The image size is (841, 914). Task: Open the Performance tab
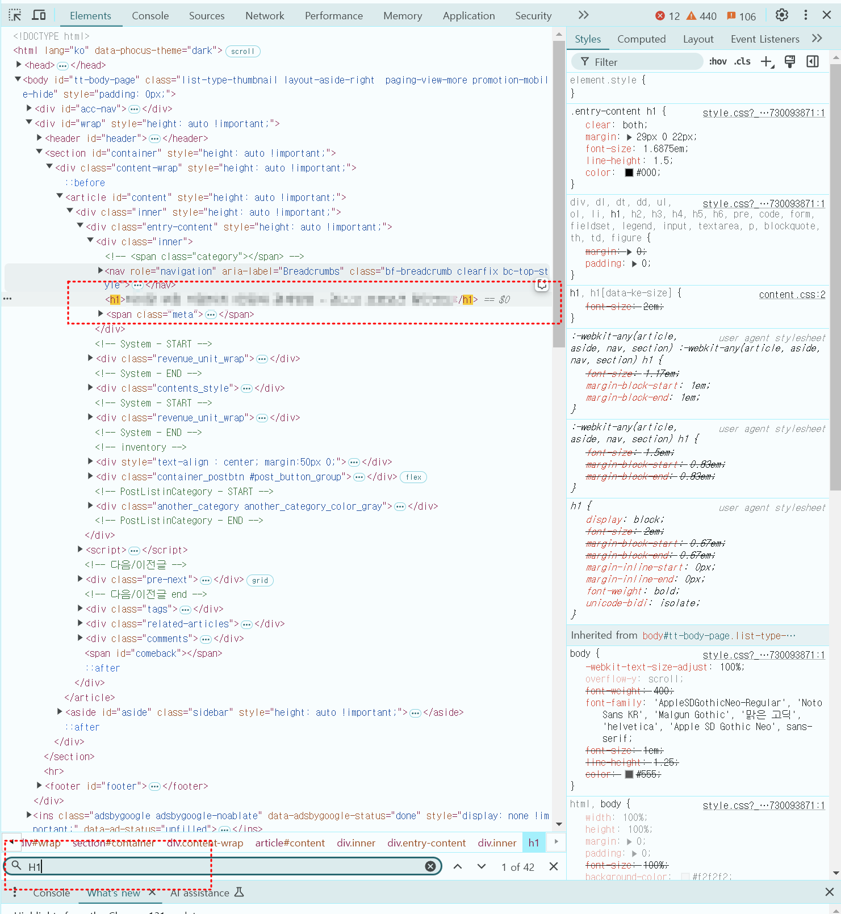pyautogui.click(x=334, y=16)
